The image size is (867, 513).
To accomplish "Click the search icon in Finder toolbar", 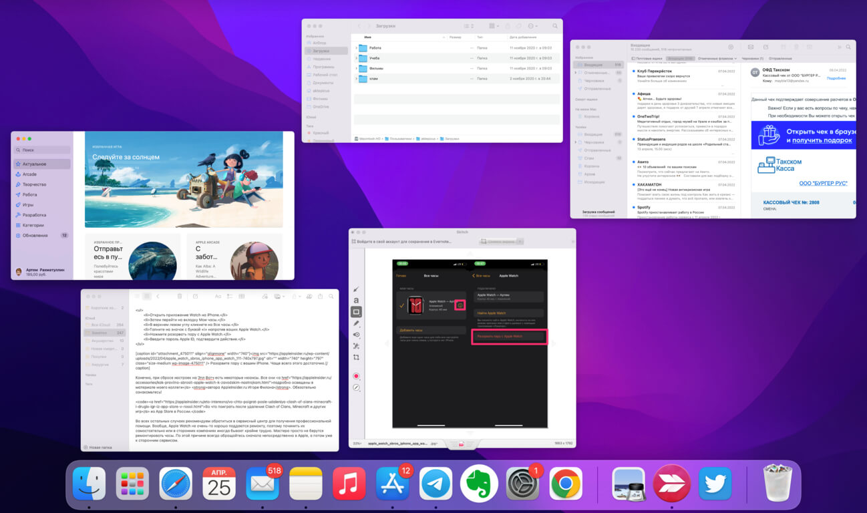I will 555,26.
